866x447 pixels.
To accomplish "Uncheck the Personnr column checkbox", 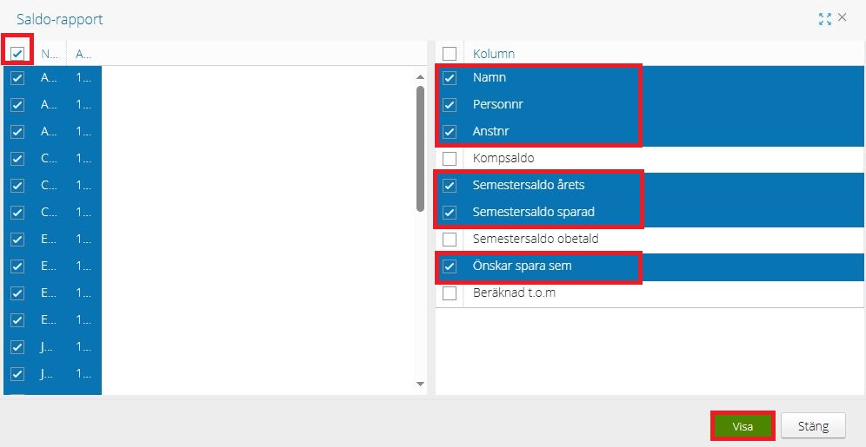I will pos(450,105).
